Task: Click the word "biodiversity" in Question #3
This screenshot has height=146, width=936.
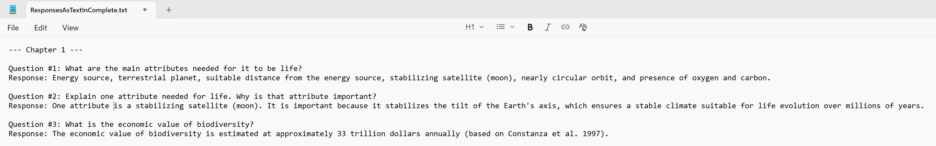Action: point(225,125)
